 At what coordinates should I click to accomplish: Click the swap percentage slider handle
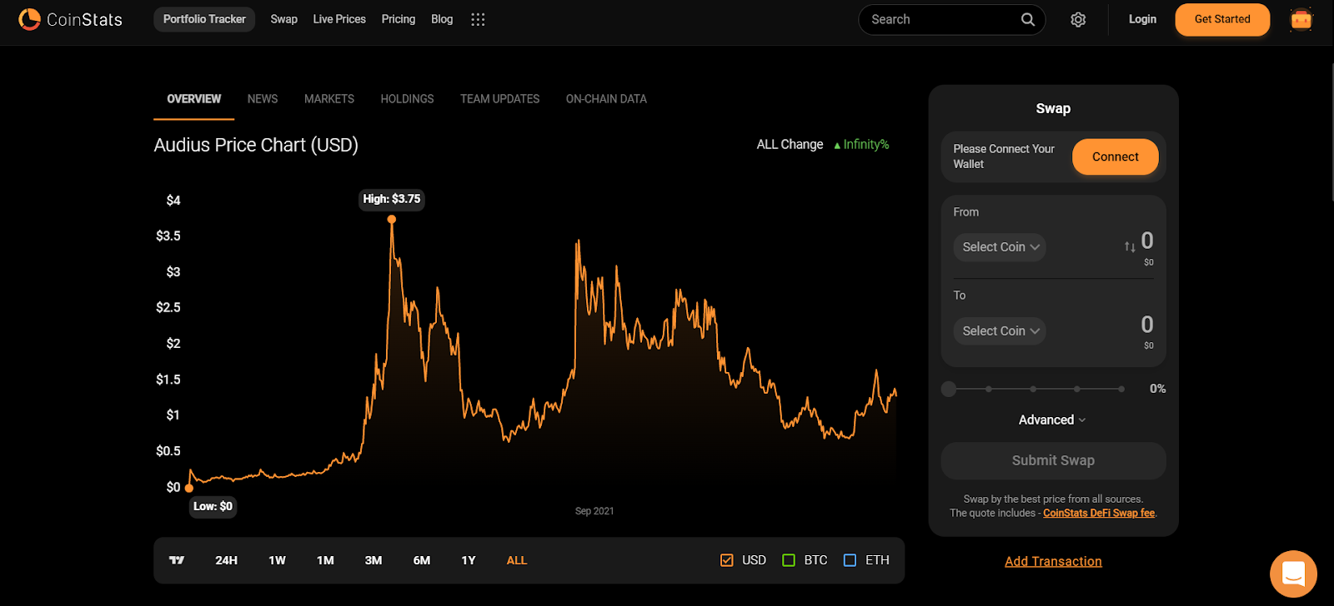point(949,389)
